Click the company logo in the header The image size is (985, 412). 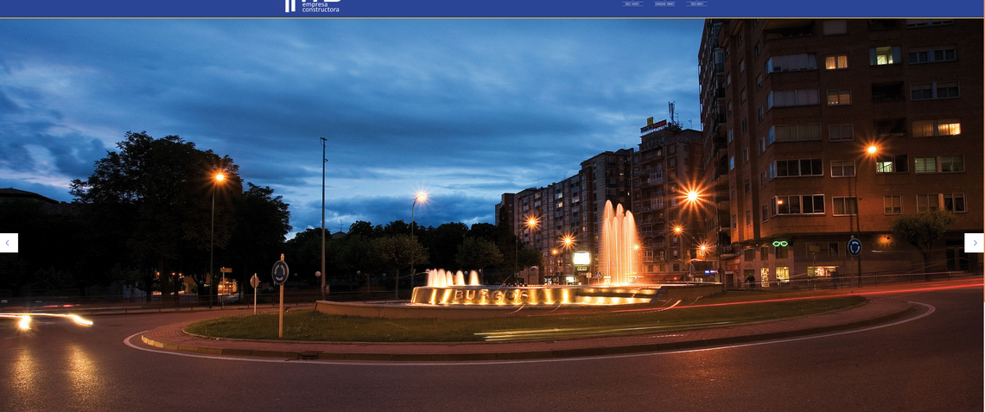coord(290,5)
